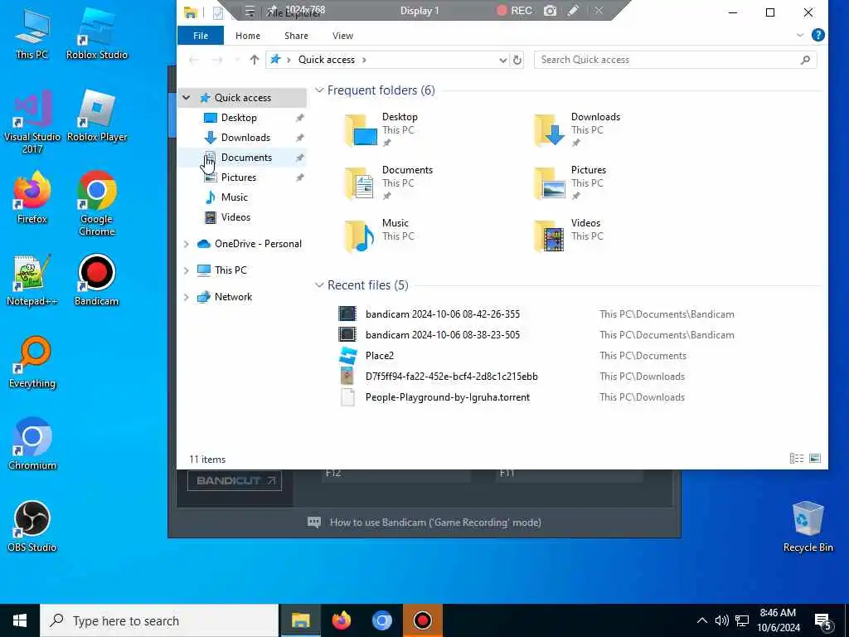Open Notepad++ desktop shortcut

click(32, 280)
